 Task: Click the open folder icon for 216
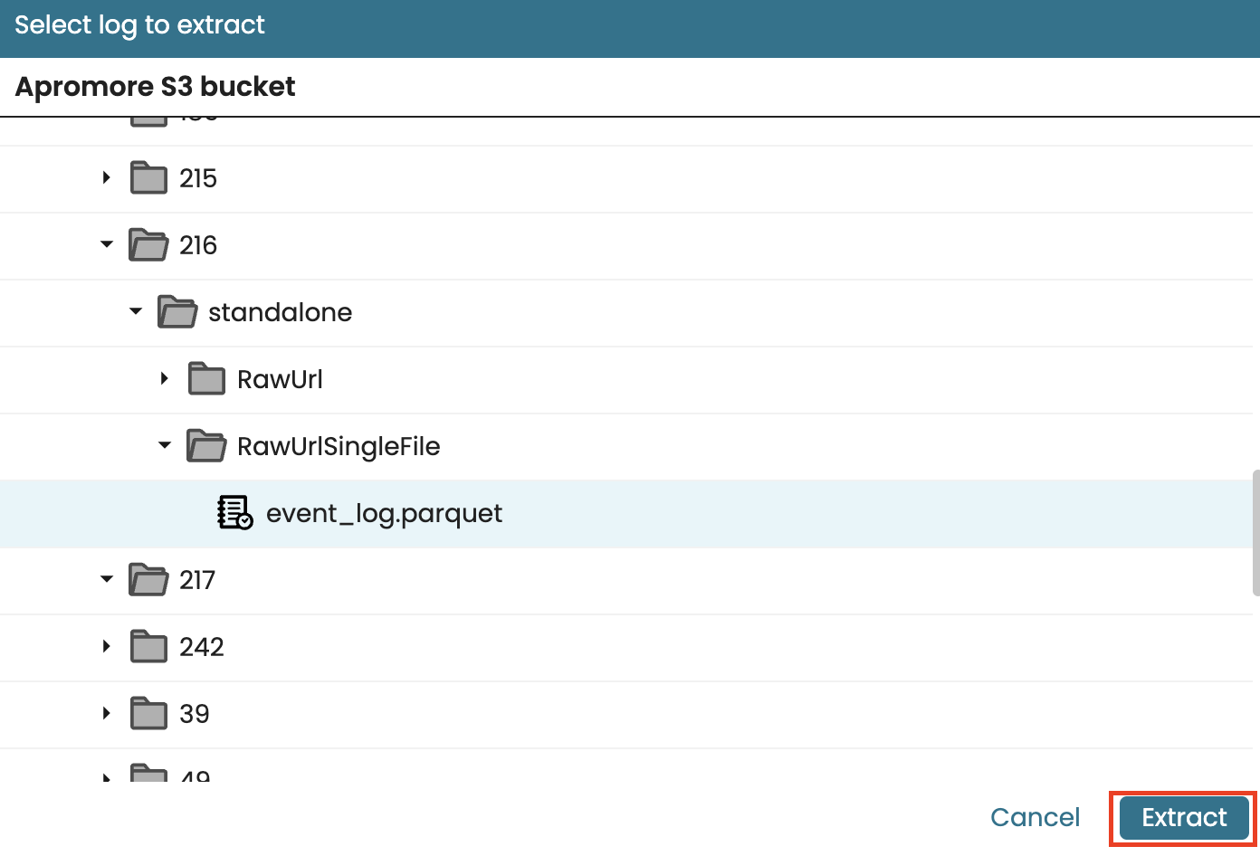148,245
